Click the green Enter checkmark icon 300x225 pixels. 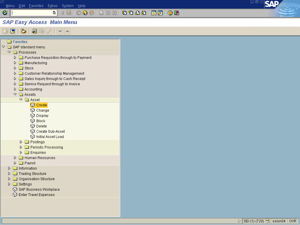point(5,13)
